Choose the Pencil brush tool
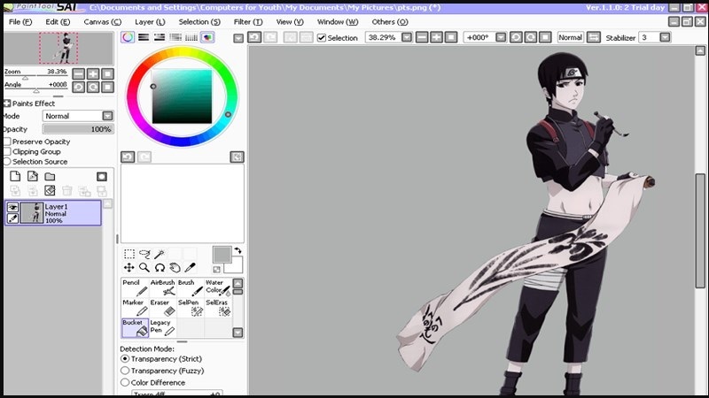 [136, 287]
